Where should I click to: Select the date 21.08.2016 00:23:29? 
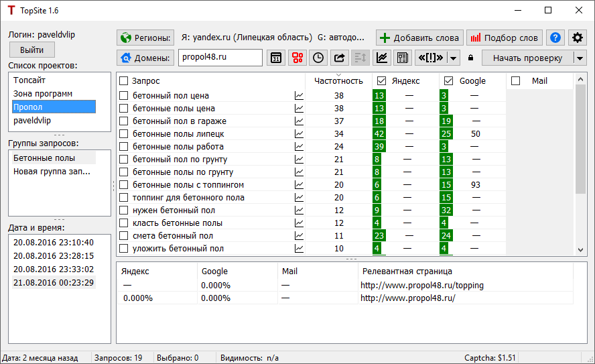pyautogui.click(x=54, y=282)
